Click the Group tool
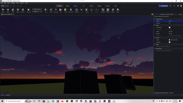Image resolution: width=183 pixels, height=103 pixels. pyautogui.click(x=86, y=10)
